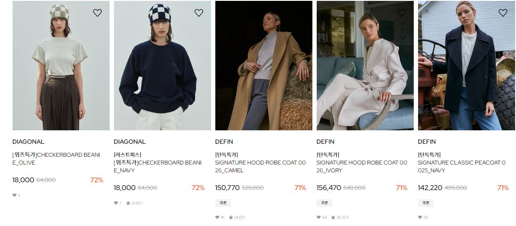
Task: Toggle wishlist heart on ivory robe coat
Action: [402, 13]
